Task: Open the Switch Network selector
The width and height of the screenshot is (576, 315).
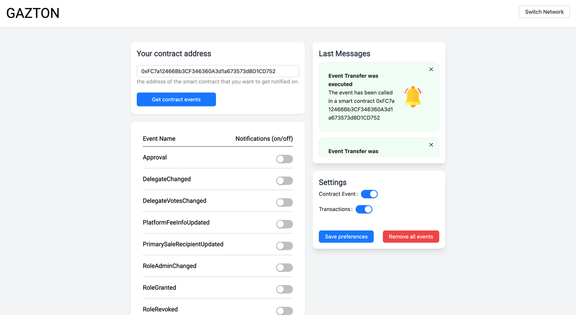Action: pos(544,12)
